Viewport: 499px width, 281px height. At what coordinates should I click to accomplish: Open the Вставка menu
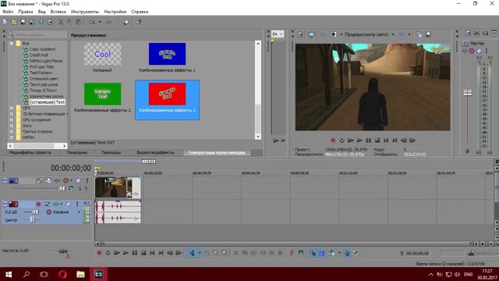click(58, 12)
